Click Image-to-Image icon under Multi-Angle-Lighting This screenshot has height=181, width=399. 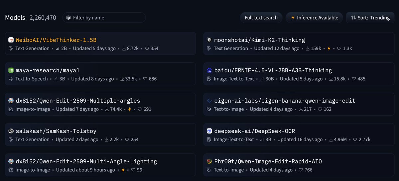[11, 170]
